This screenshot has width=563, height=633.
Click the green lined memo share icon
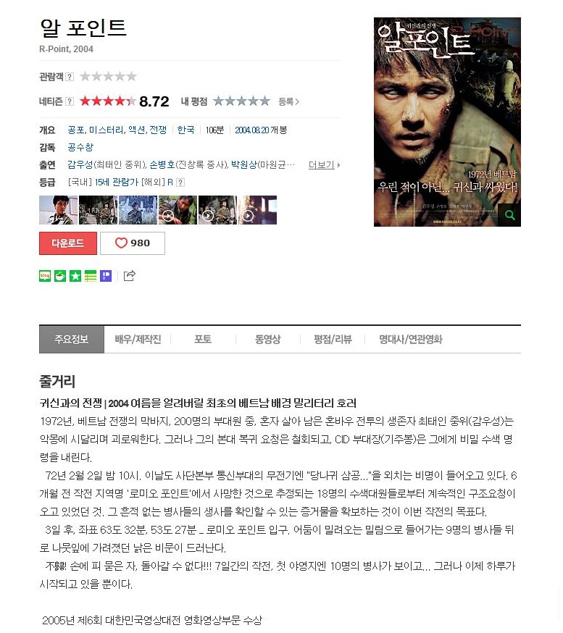point(91,276)
